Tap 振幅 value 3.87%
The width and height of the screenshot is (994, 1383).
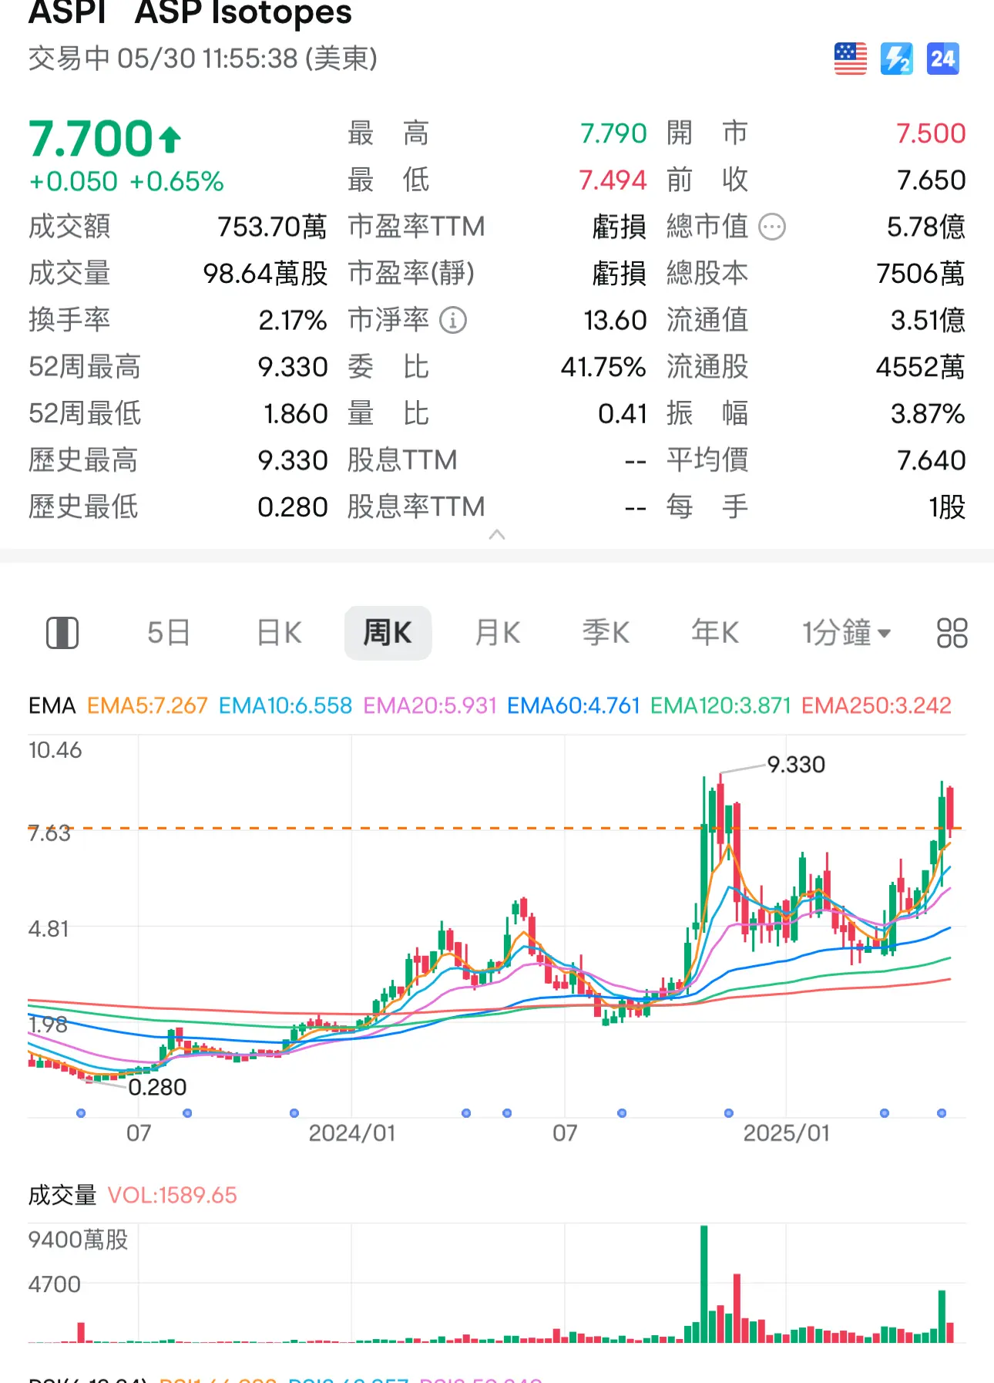pyautogui.click(x=928, y=414)
